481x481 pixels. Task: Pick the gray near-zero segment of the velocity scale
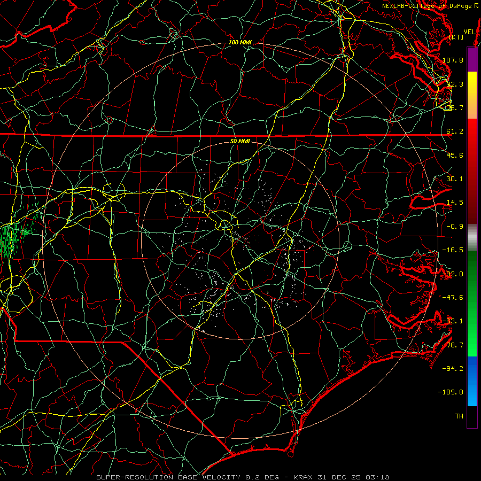point(472,238)
